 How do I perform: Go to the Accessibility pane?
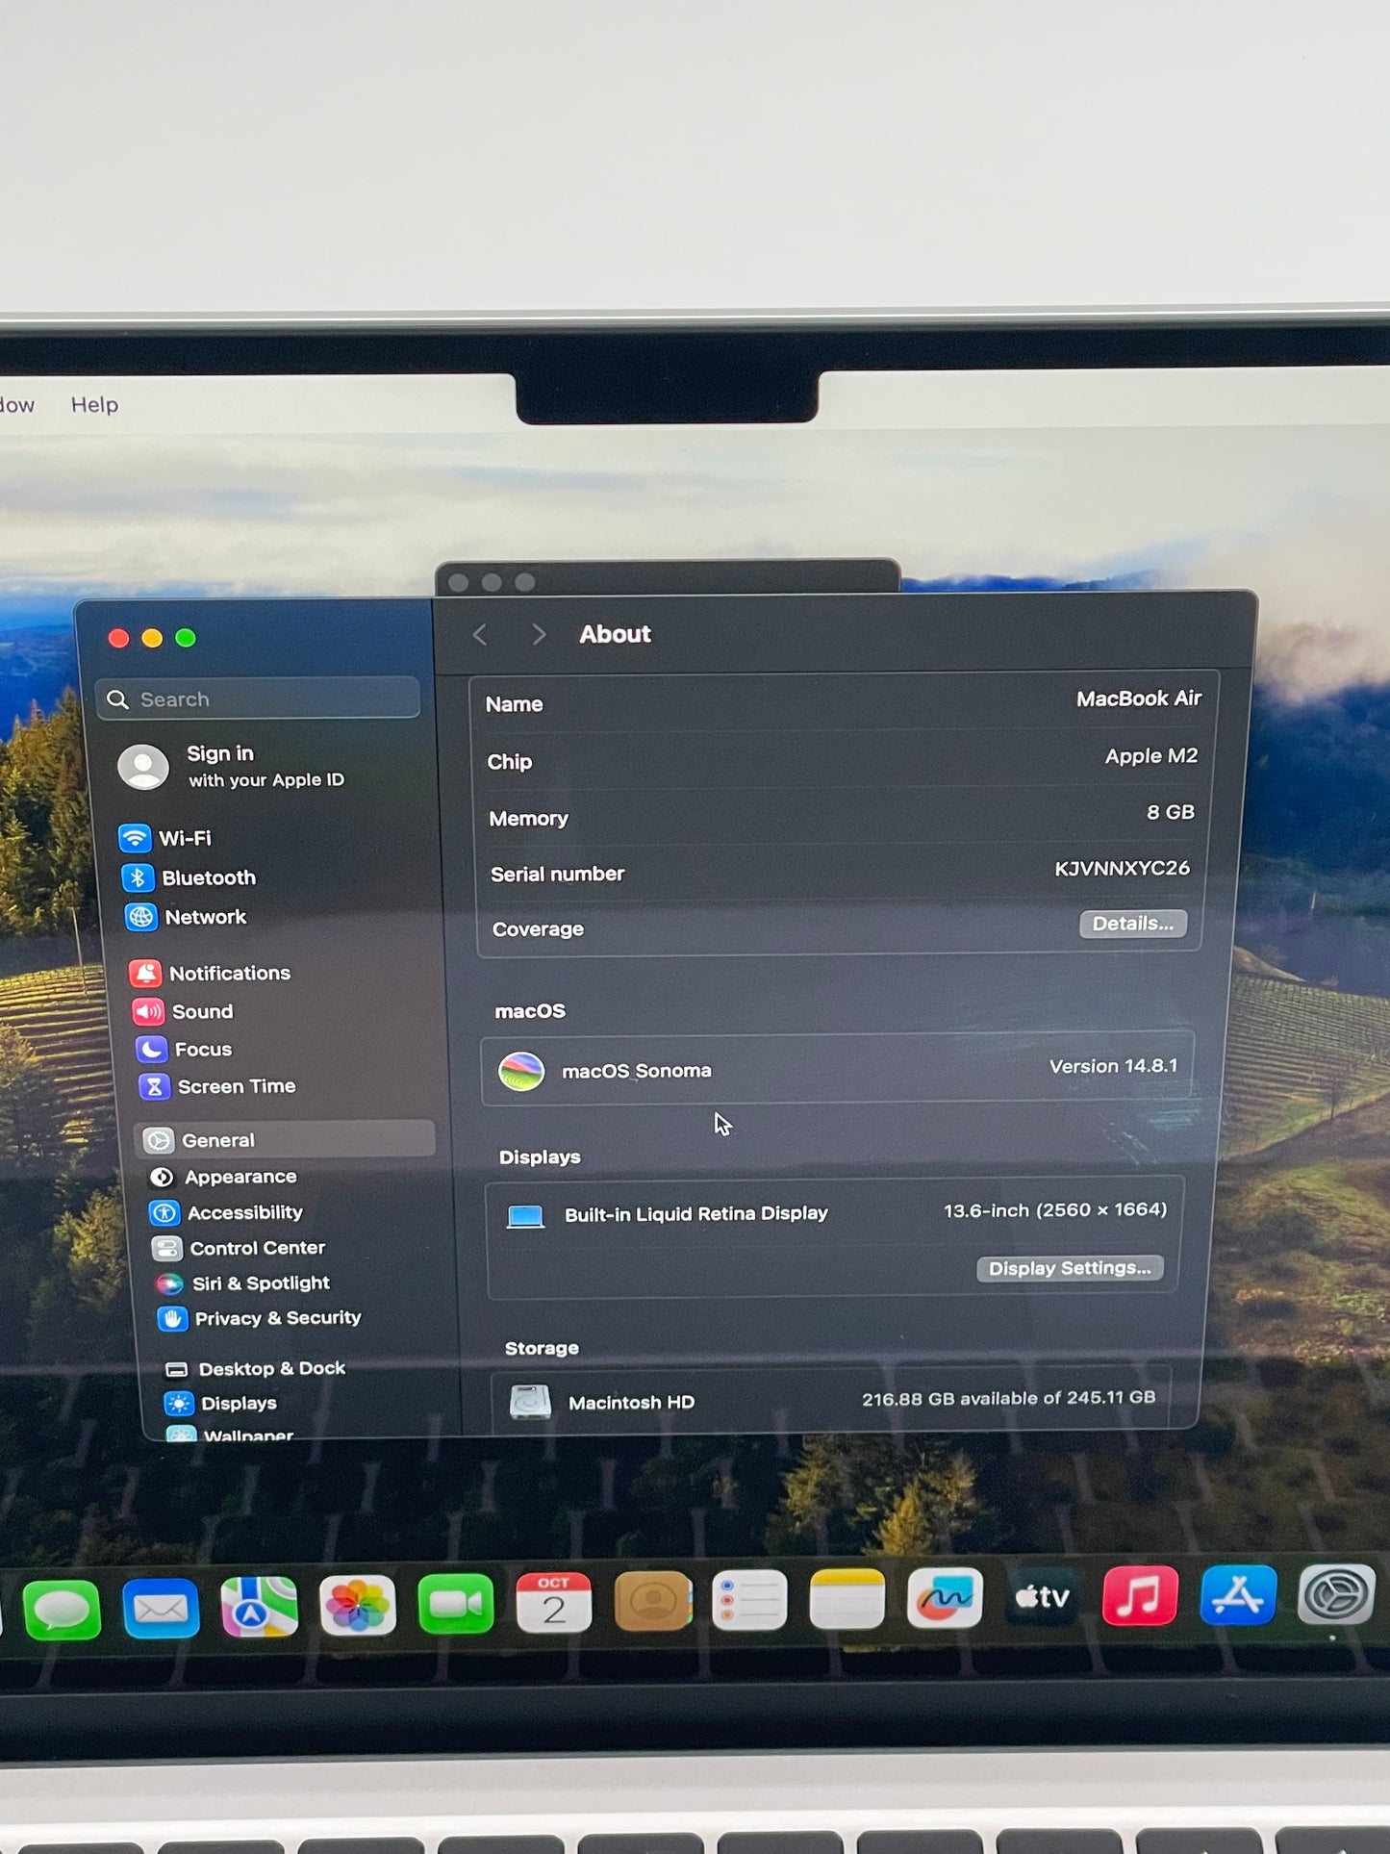(x=226, y=1212)
